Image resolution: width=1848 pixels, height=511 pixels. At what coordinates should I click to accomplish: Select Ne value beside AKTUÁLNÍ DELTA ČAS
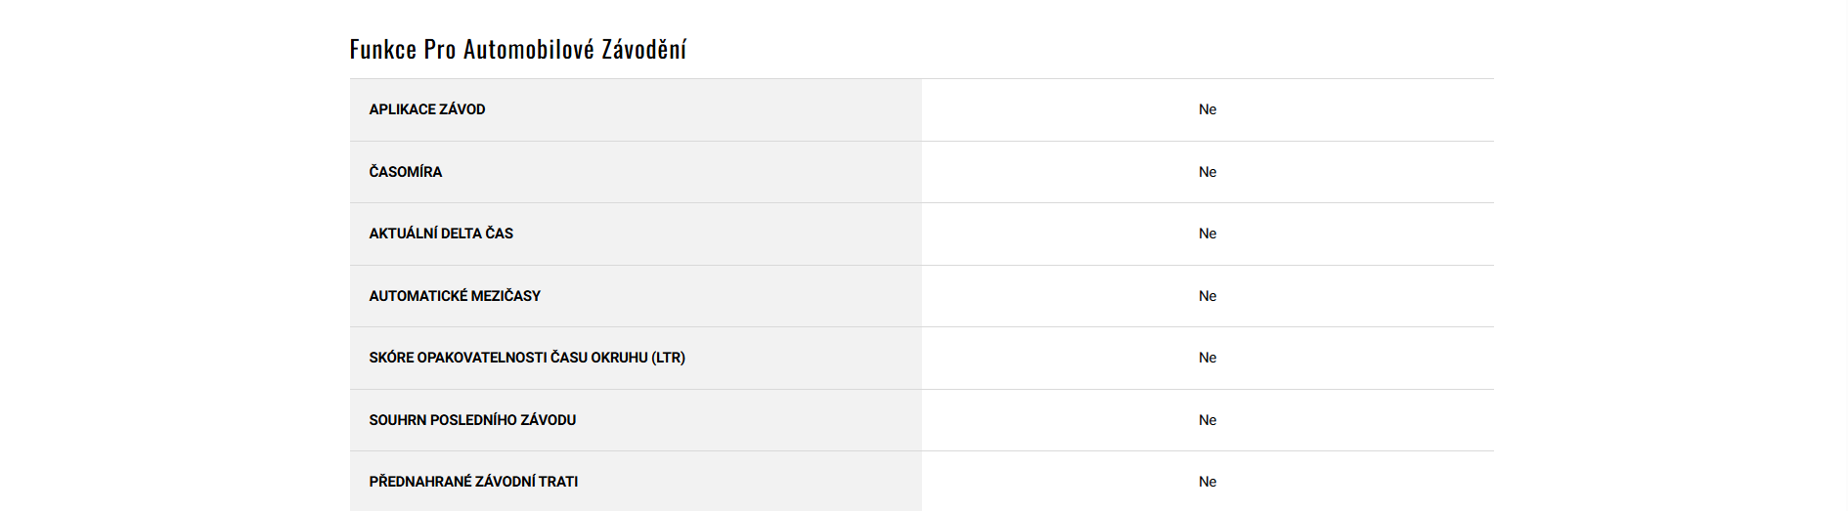(x=1208, y=234)
